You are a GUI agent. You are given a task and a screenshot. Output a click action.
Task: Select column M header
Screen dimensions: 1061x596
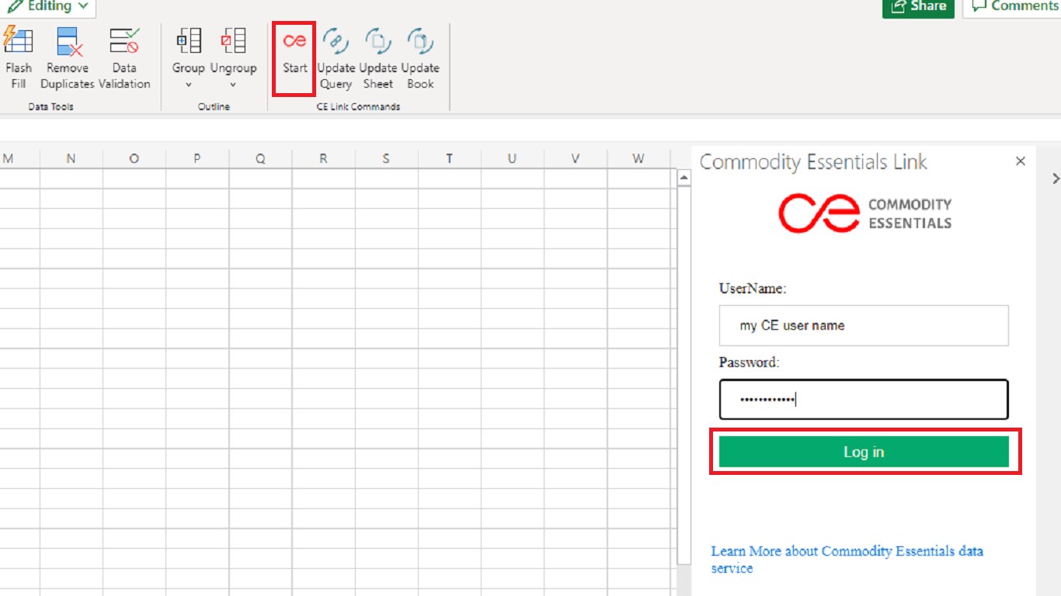(8, 158)
